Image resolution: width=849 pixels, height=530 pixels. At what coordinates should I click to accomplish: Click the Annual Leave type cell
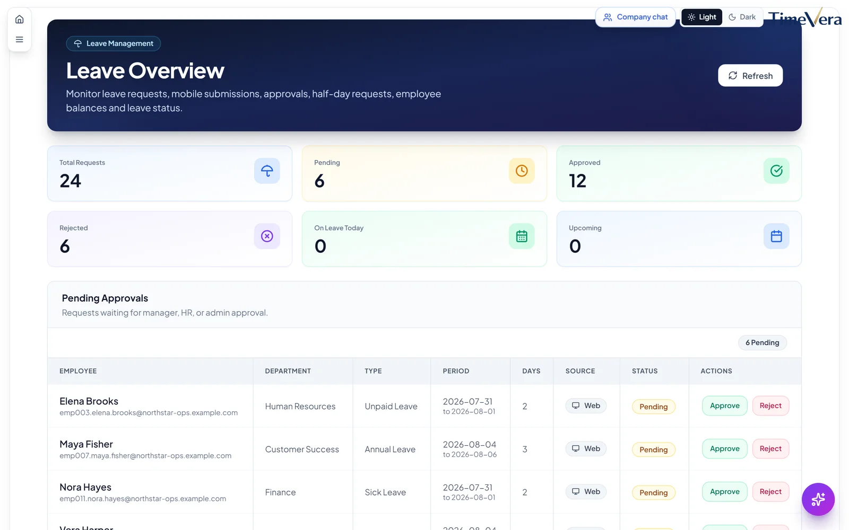tap(390, 449)
